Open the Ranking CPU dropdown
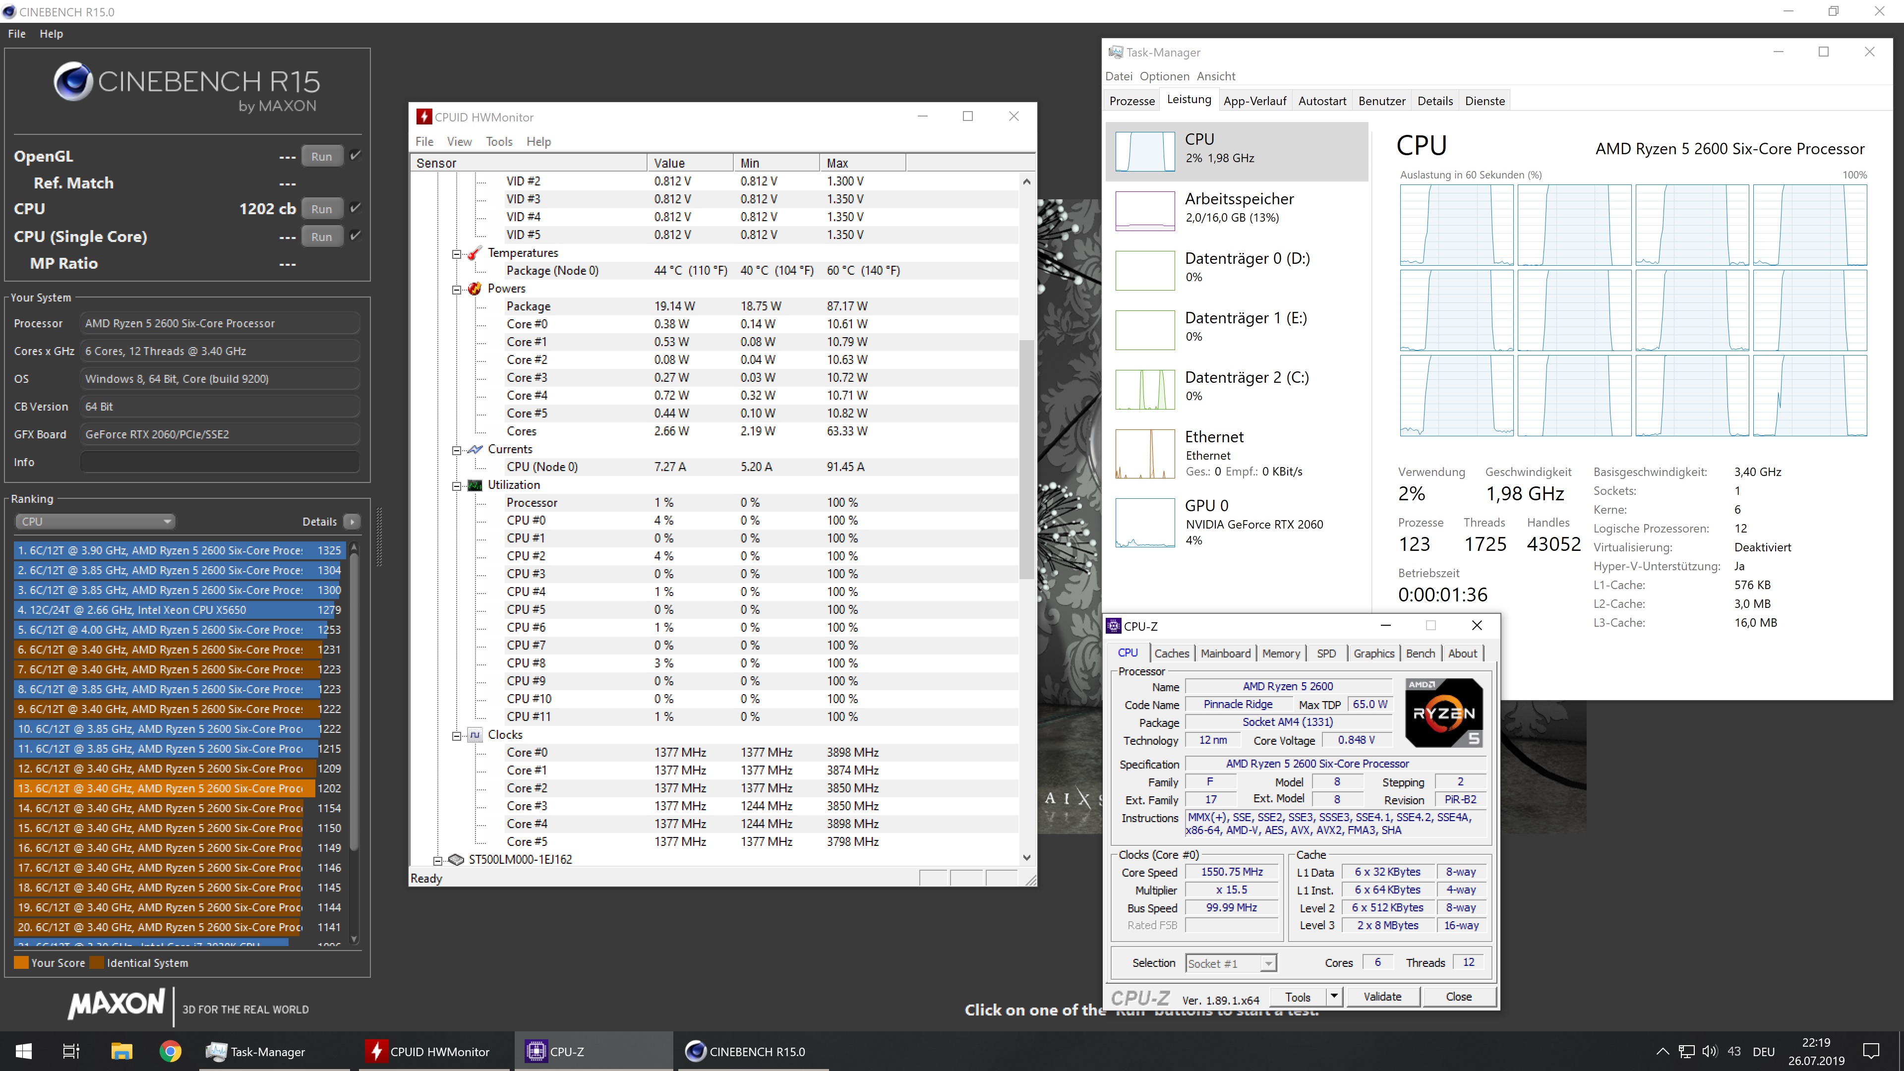The height and width of the screenshot is (1071, 1904). 95,521
